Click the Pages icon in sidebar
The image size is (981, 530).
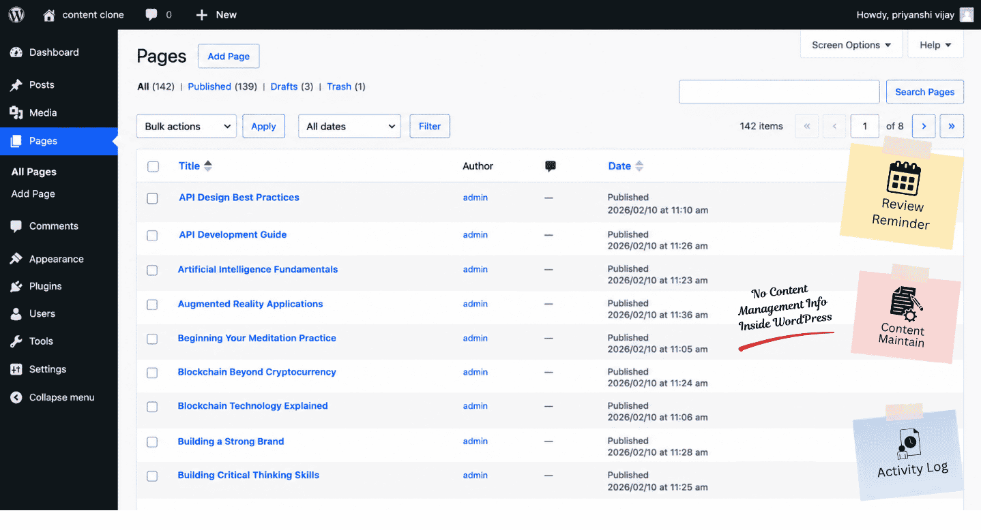pos(16,141)
